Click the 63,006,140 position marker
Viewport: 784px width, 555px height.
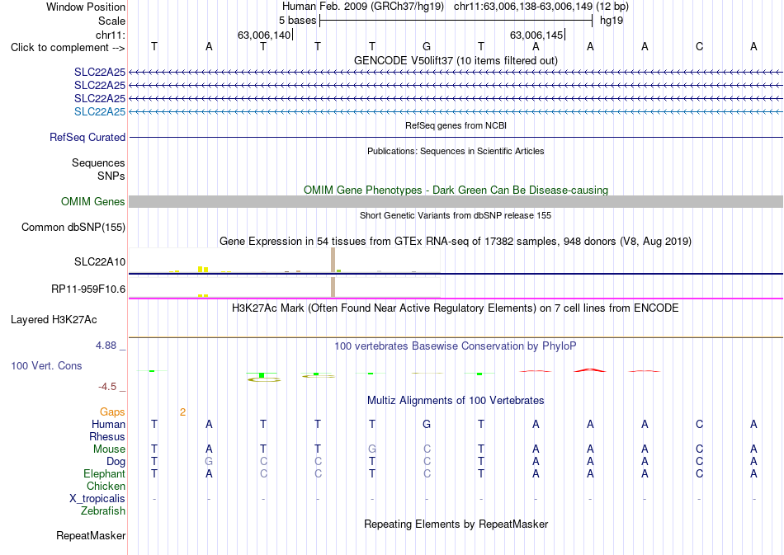click(264, 35)
